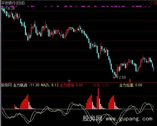Click the tallest red histogram bar
Image resolution: width=157 pixels, height=126 pixels.
click(98, 99)
